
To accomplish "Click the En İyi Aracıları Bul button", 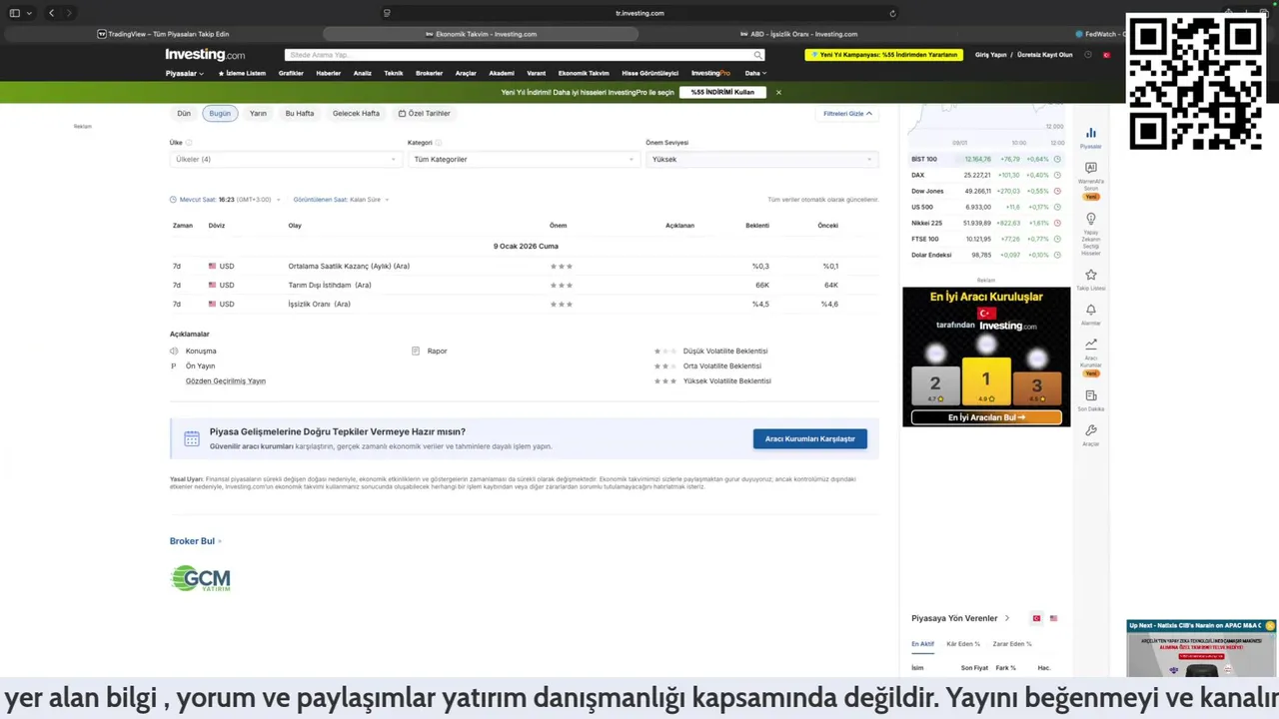I will pos(986,417).
